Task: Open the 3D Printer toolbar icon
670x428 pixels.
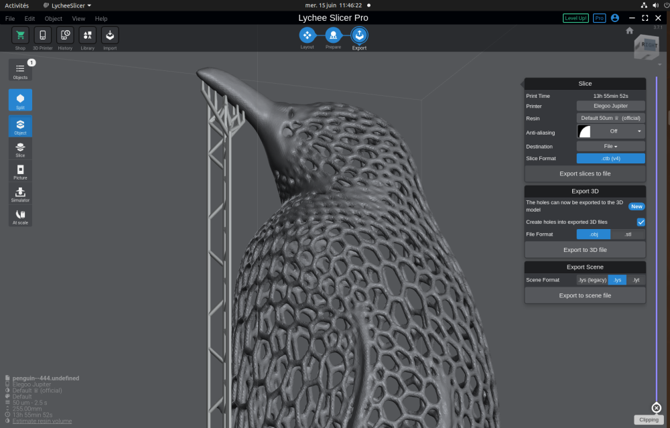Action: coord(43,35)
